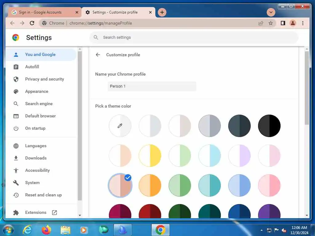
Task: Select the periwinkle blue theme swatch
Action: [239, 185]
